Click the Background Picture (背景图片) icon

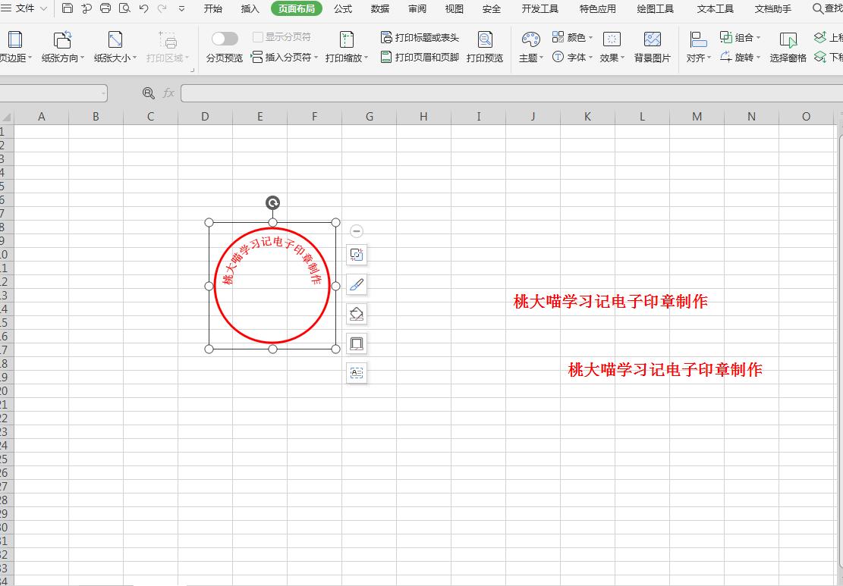pos(652,47)
